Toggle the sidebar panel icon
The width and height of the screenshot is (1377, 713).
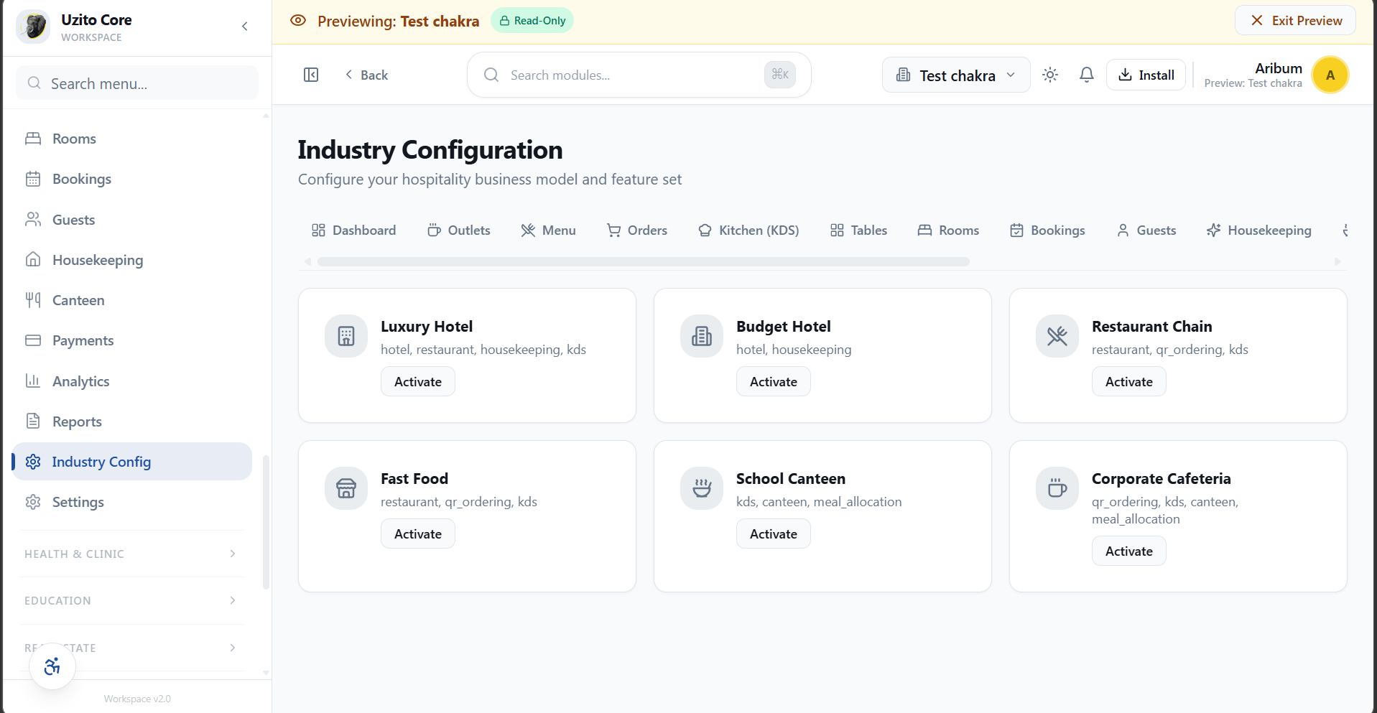pos(311,75)
